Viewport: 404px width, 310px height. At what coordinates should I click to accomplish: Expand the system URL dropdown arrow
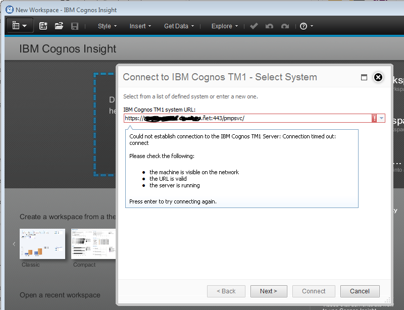[381, 118]
